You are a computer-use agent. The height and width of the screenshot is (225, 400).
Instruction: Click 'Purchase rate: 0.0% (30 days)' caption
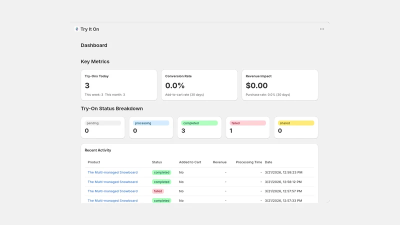[x=268, y=94]
